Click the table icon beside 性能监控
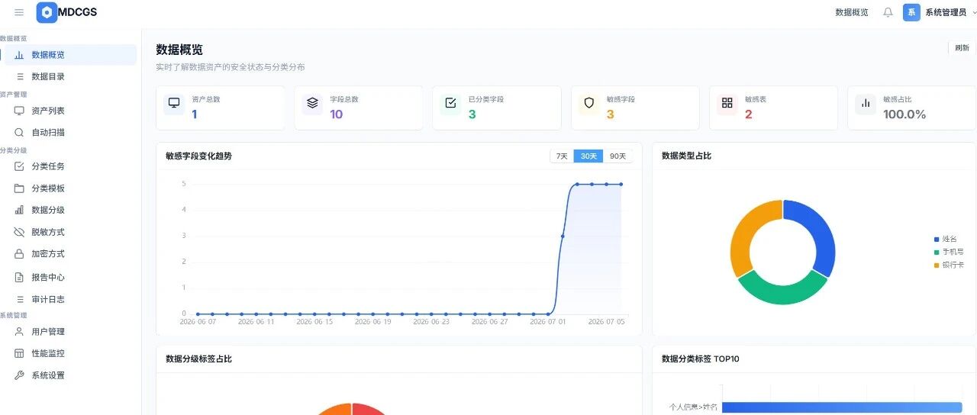 (19, 353)
